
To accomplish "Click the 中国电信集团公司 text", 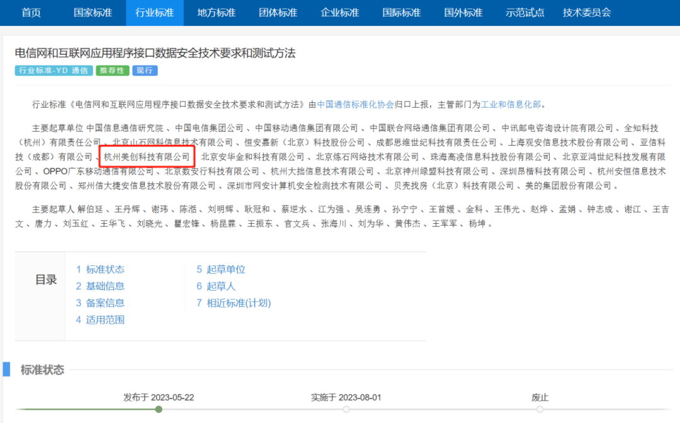I will 210,128.
